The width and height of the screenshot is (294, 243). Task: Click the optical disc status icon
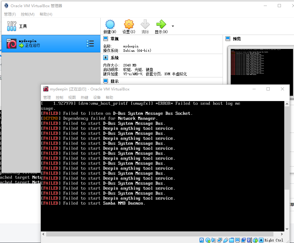[208, 240]
